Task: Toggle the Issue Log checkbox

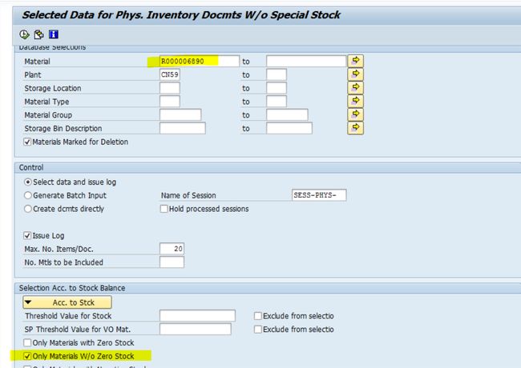Action: click(x=27, y=236)
